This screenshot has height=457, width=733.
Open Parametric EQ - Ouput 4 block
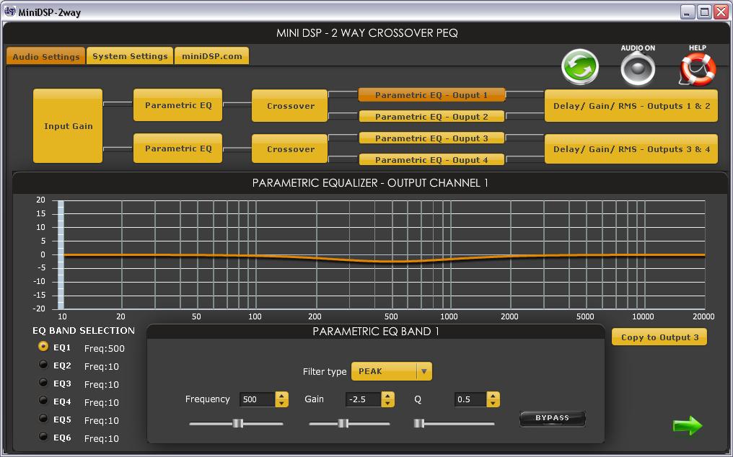tap(431, 159)
